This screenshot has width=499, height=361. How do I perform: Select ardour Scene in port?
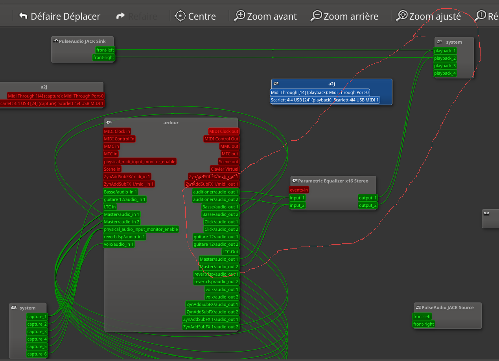pyautogui.click(x=112, y=169)
